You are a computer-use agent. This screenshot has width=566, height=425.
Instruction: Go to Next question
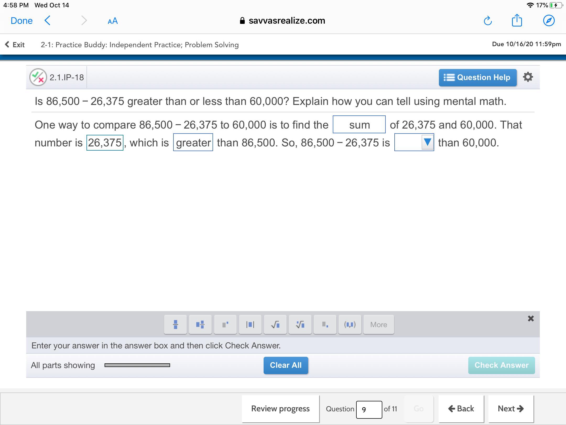510,408
